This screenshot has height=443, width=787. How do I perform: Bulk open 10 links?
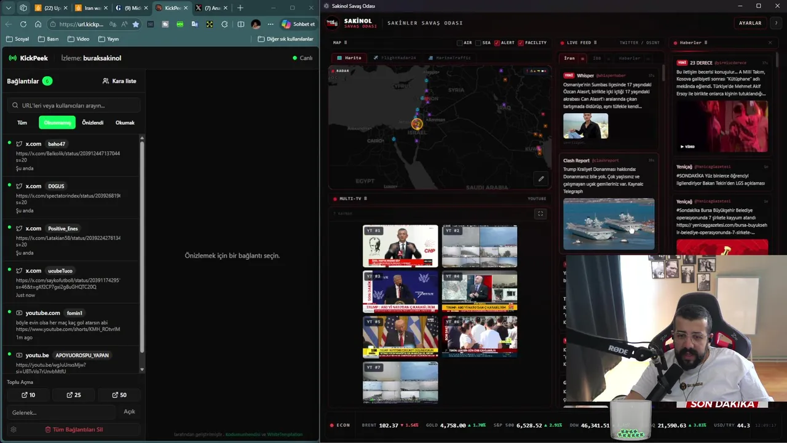click(28, 395)
